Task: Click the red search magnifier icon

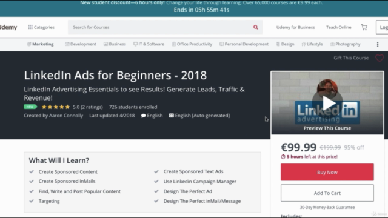Action: [x=256, y=27]
